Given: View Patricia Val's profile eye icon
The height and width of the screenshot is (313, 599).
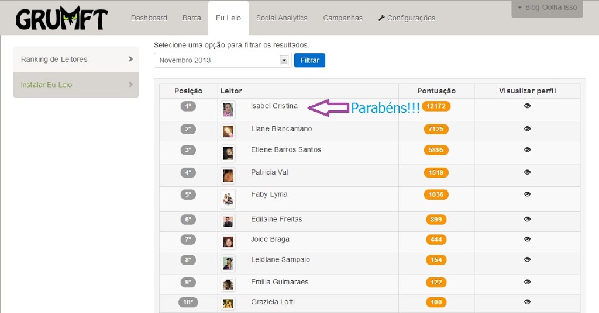Looking at the screenshot, I should coord(527,172).
